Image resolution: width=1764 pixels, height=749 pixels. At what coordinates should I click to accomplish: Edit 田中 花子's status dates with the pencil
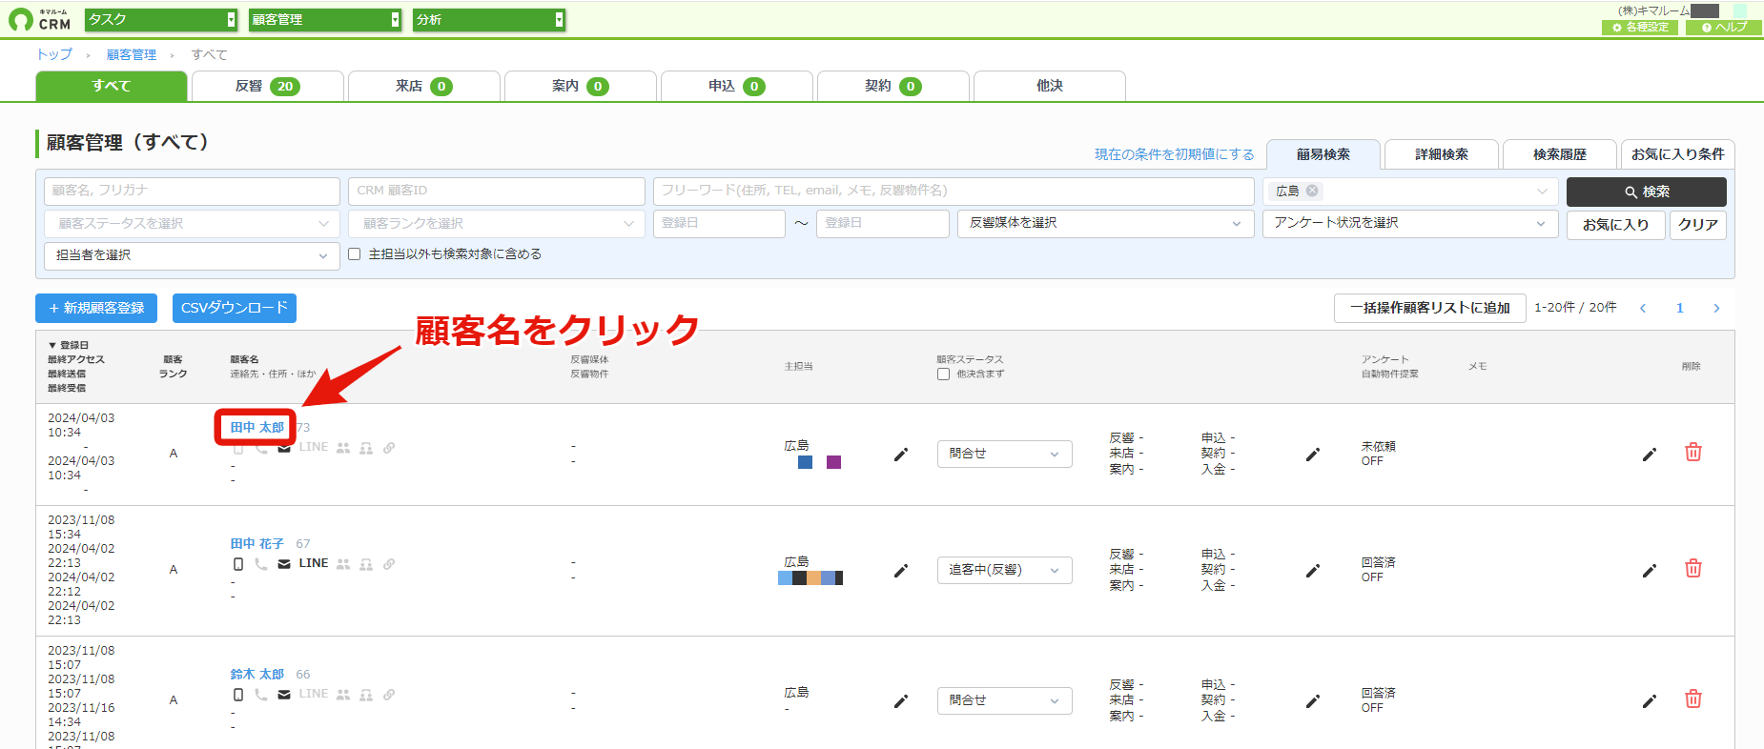pos(1313,571)
